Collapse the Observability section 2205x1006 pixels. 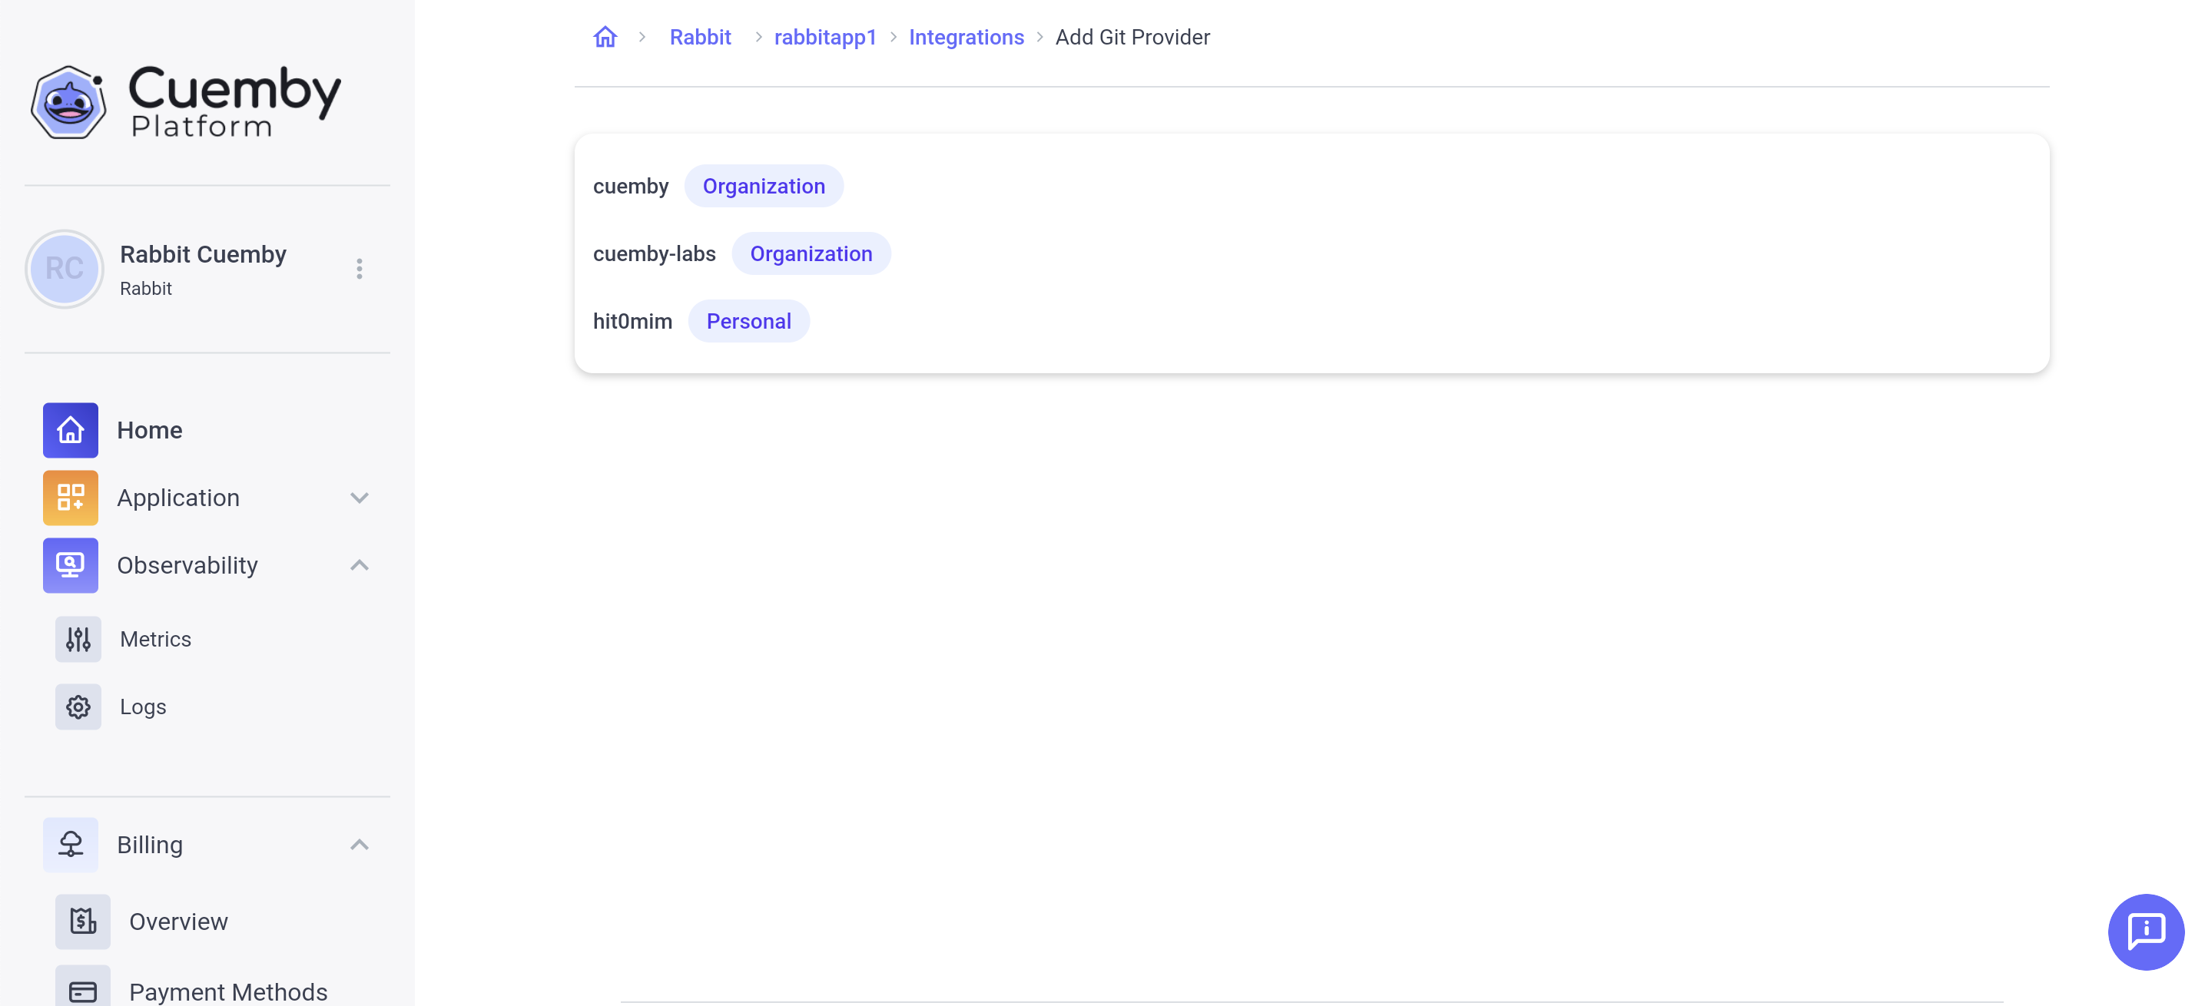[x=360, y=564]
